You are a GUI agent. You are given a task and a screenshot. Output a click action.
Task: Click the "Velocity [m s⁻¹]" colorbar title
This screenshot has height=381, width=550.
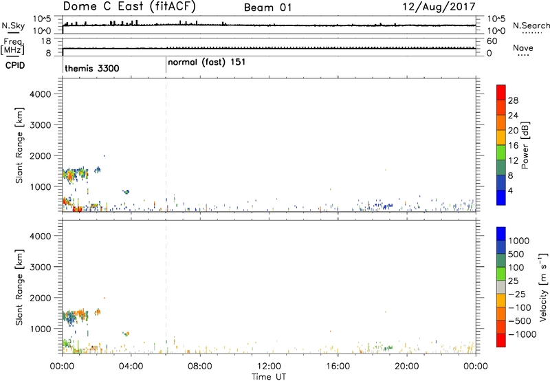click(x=542, y=287)
